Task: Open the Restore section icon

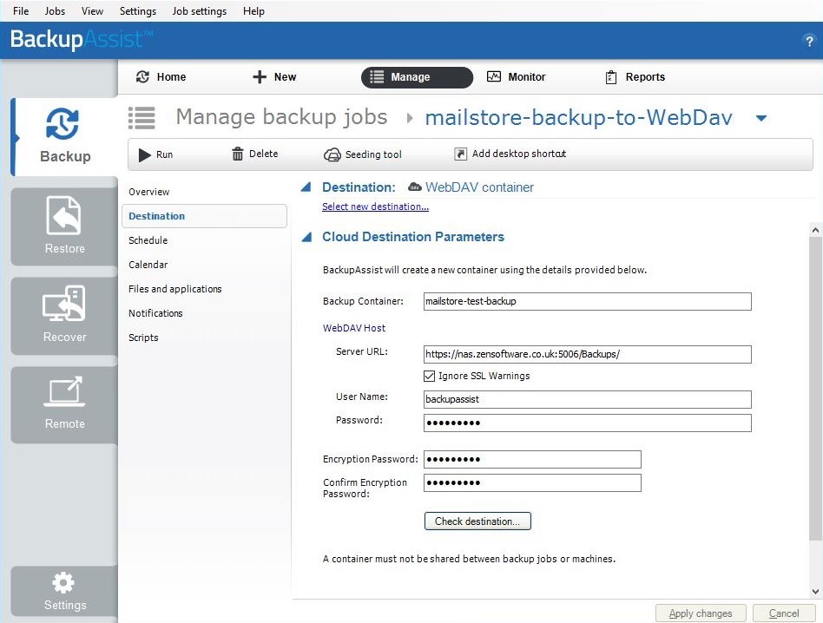Action: click(64, 217)
